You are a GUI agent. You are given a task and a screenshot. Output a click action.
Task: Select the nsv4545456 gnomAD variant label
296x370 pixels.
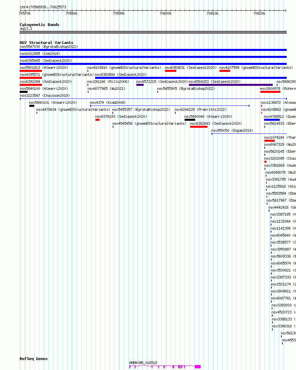(x=149, y=124)
